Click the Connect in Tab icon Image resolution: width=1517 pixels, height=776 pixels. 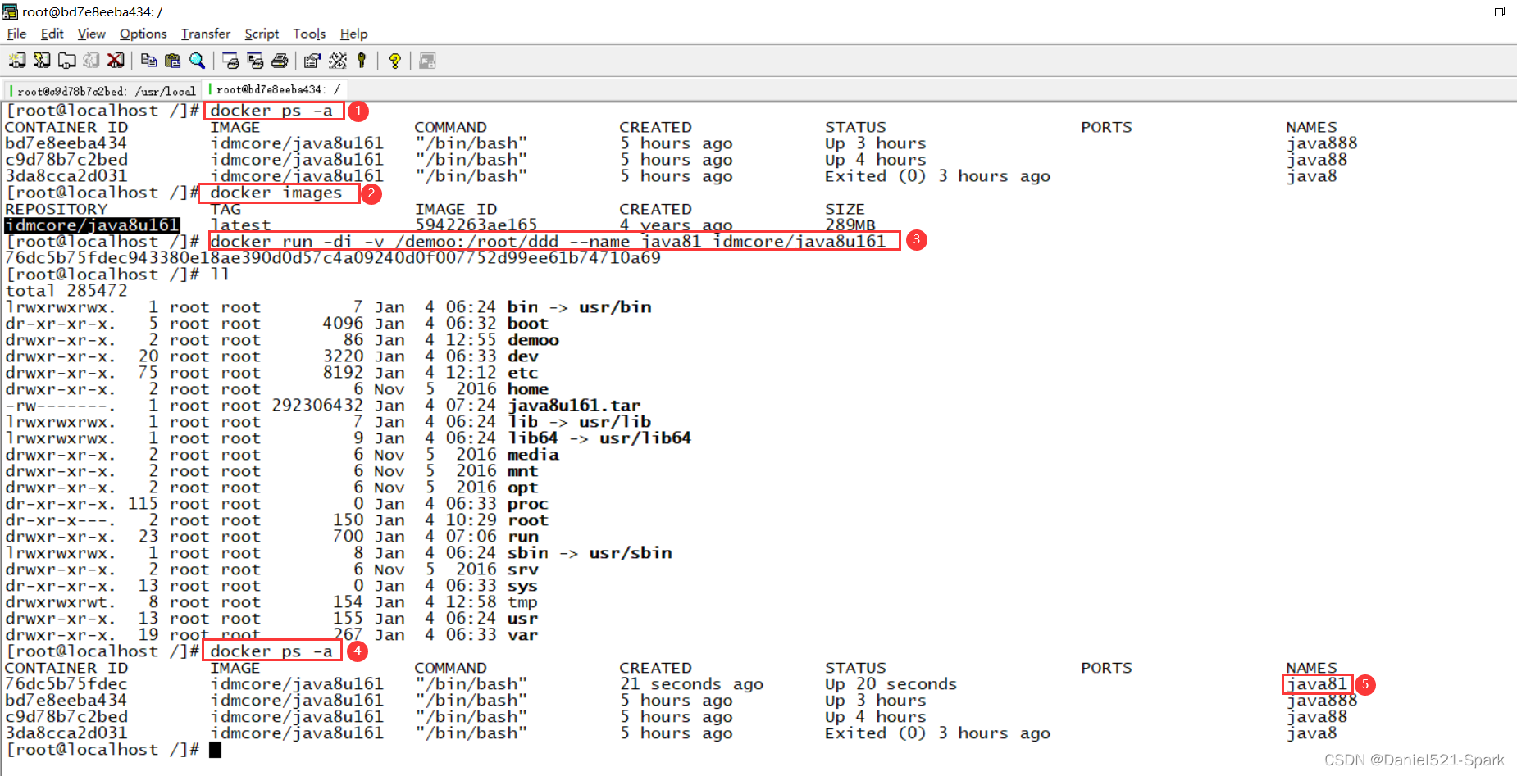pyautogui.click(x=66, y=61)
